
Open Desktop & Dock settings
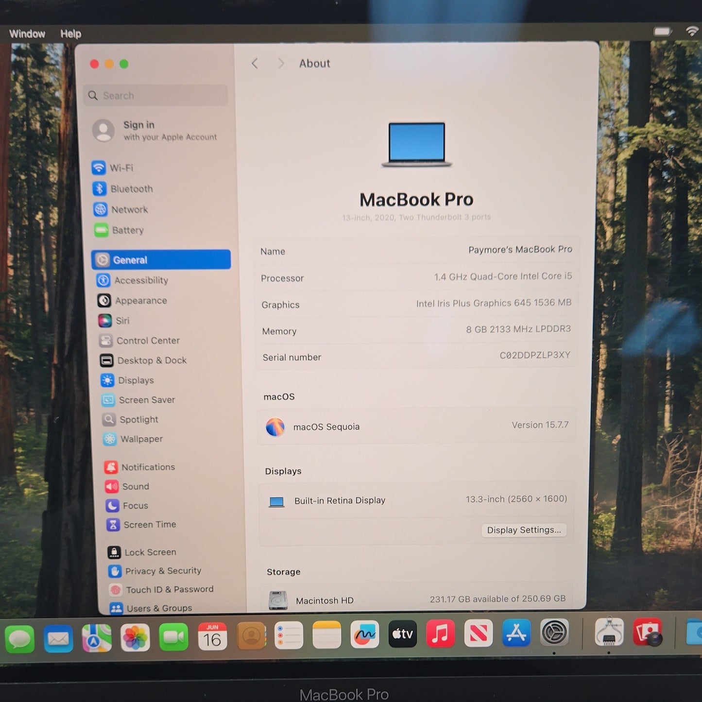[143, 360]
